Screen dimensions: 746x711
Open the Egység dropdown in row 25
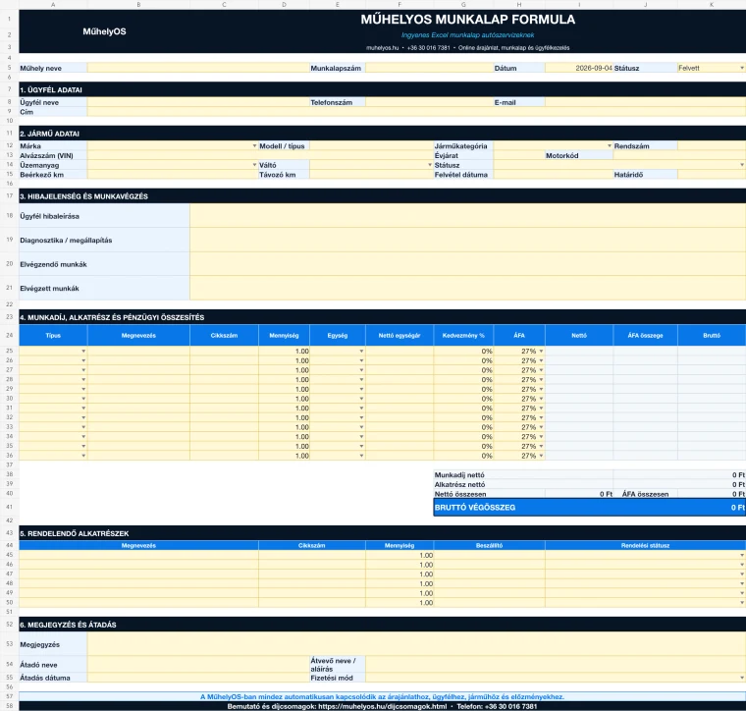pyautogui.click(x=361, y=352)
